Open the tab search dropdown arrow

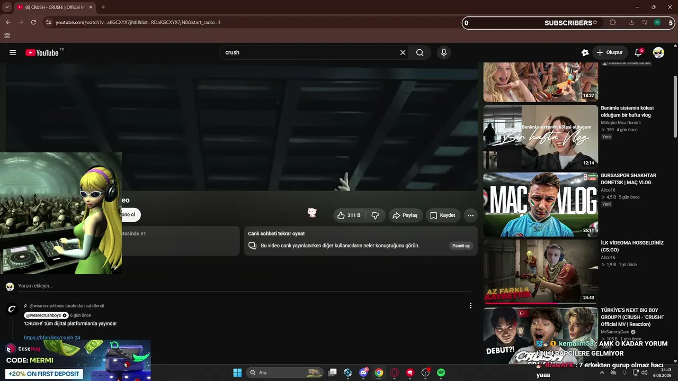click(7, 7)
